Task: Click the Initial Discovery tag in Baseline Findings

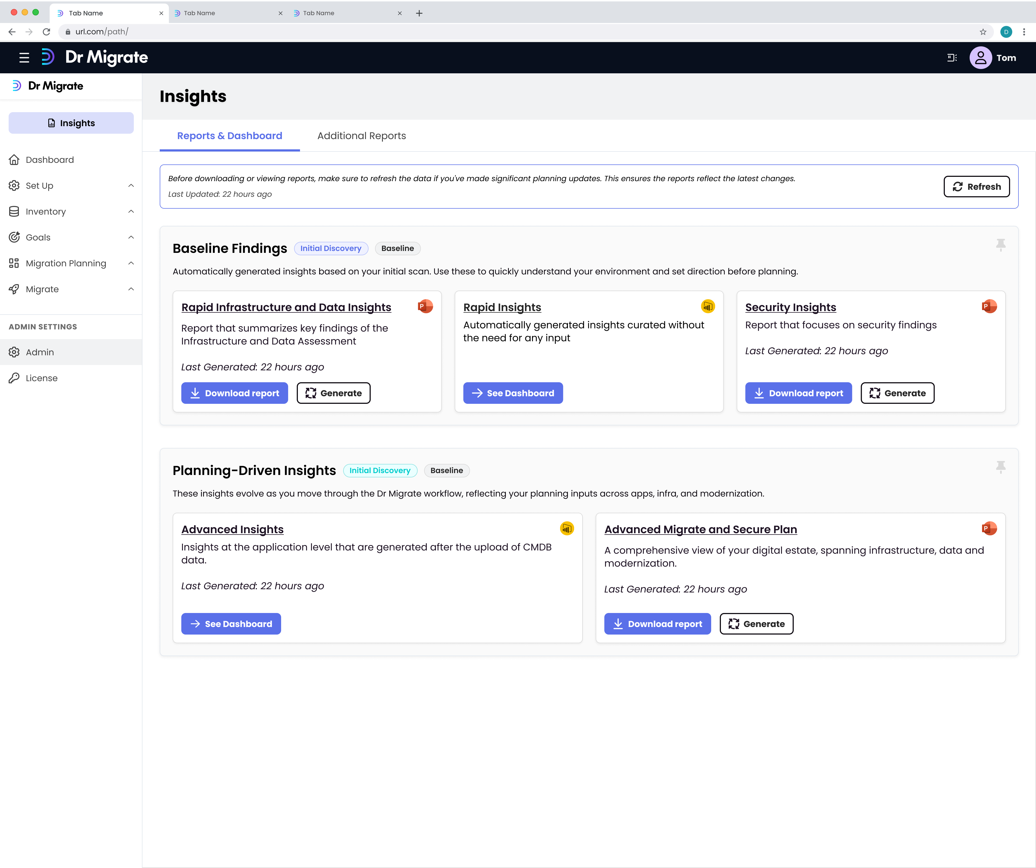Action: pos(330,249)
